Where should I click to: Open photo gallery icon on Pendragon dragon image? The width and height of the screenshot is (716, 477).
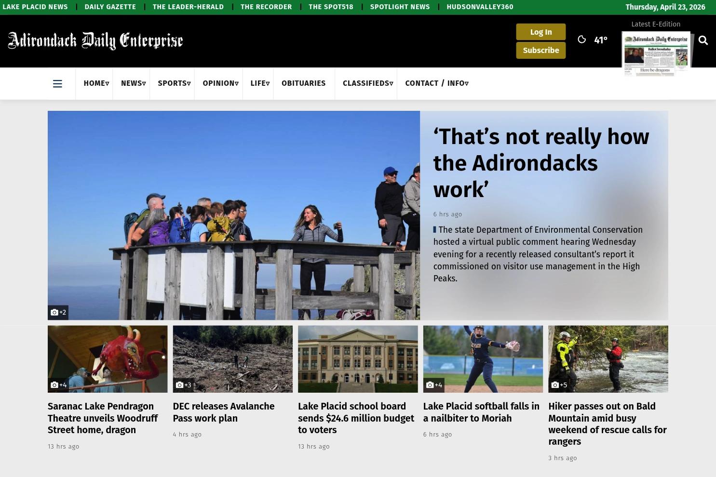58,385
